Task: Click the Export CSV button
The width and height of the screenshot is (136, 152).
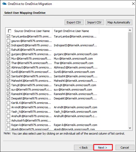Action: pyautogui.click(x=74, y=22)
